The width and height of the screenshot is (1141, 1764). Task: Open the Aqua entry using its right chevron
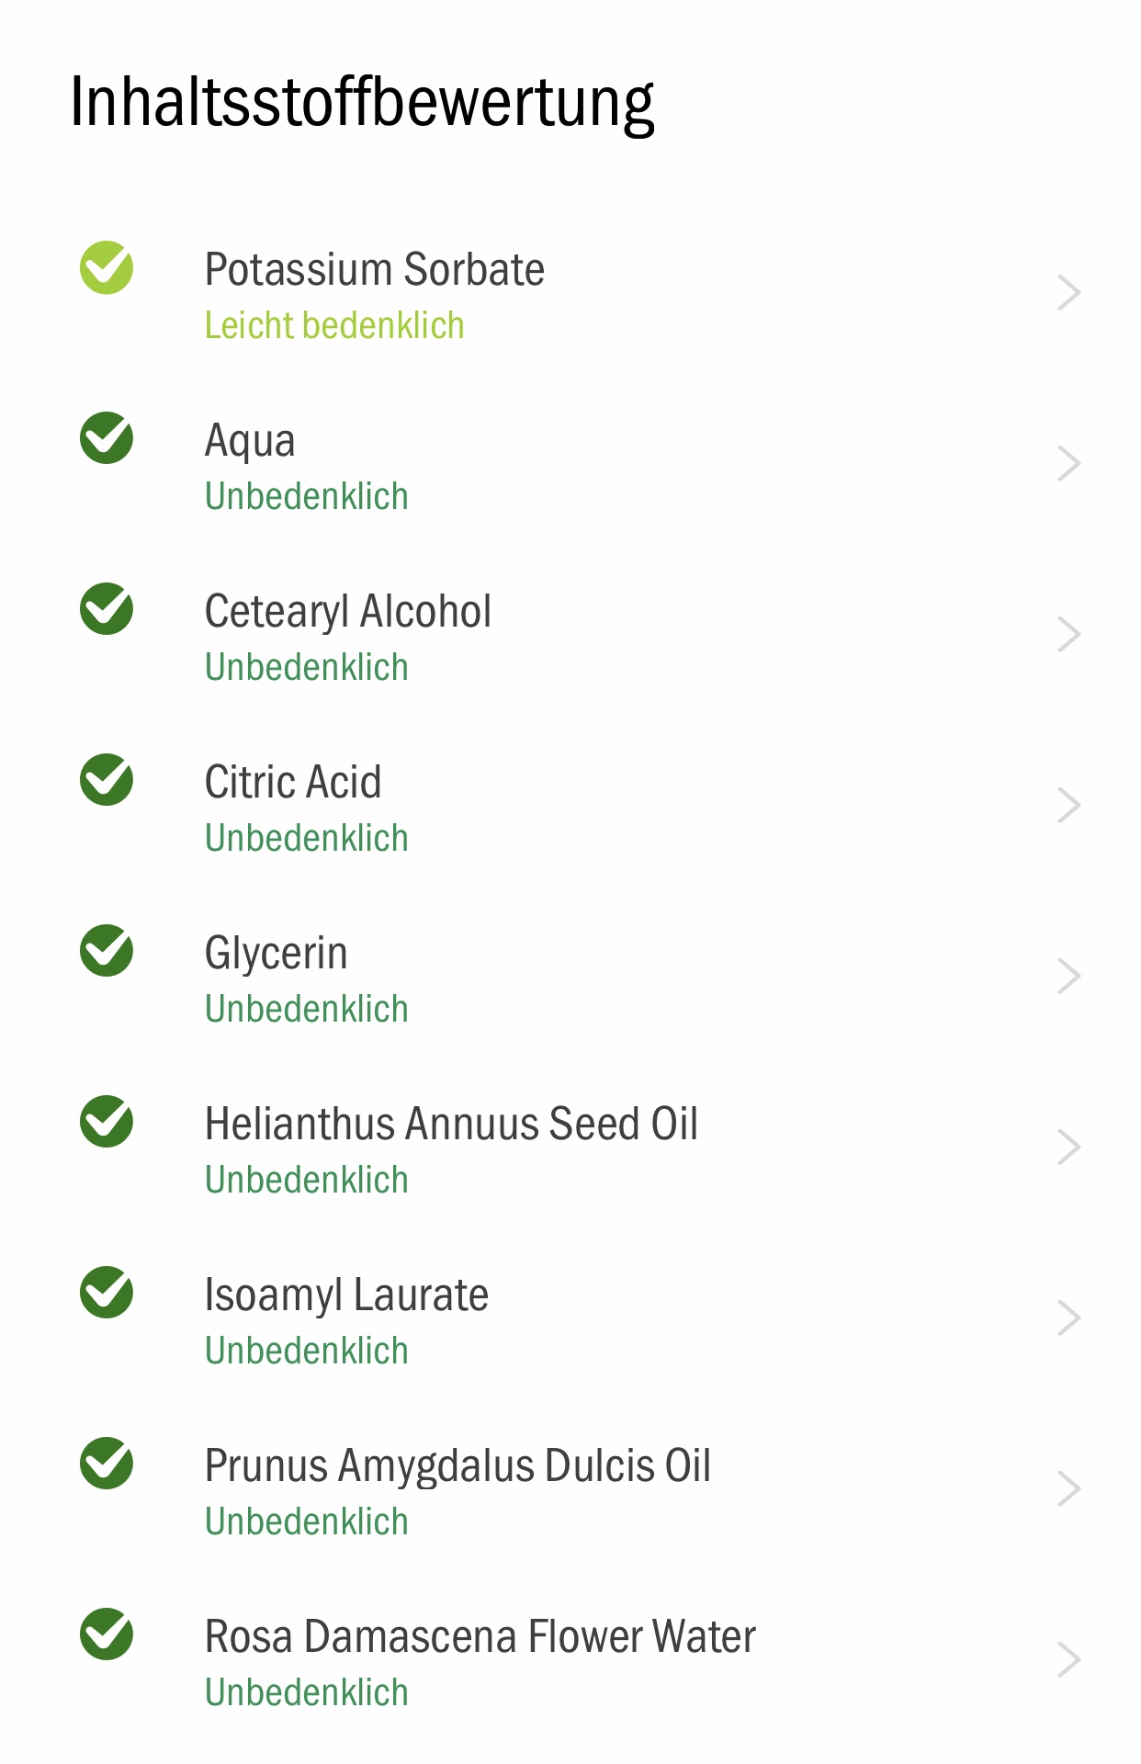(x=1068, y=464)
